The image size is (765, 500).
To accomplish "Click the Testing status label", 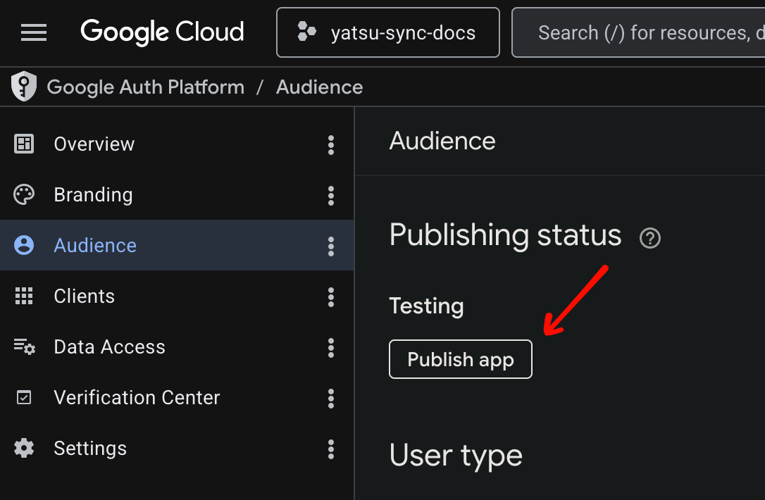I will tap(426, 306).
